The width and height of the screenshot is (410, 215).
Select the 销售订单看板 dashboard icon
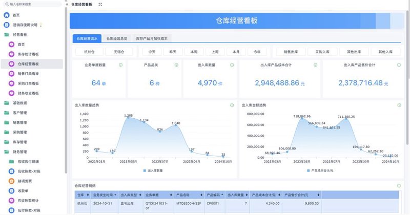coord(11,74)
